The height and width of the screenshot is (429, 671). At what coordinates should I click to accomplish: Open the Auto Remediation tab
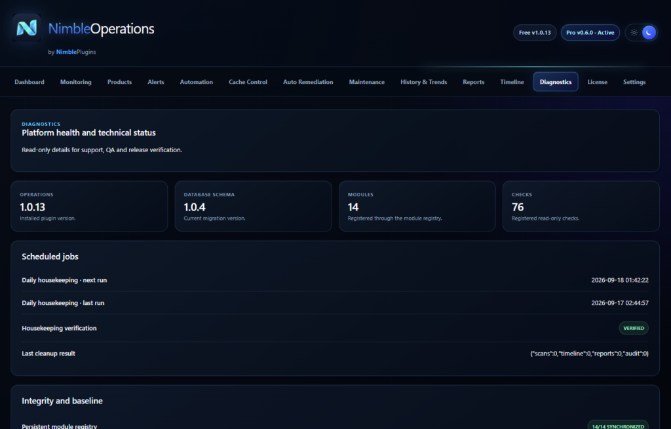[x=308, y=82]
